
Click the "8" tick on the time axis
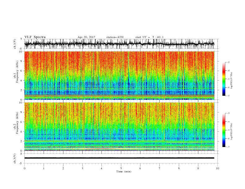tap(179, 168)
